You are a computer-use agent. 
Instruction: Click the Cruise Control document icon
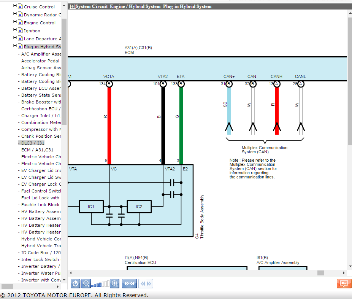(20, 6)
